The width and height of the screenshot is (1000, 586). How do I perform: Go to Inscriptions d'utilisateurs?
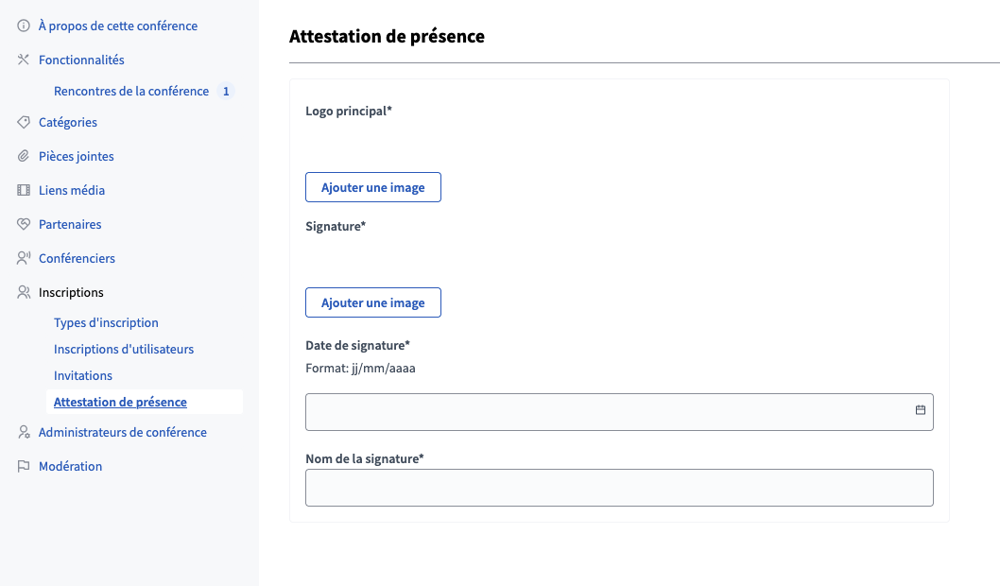(124, 349)
